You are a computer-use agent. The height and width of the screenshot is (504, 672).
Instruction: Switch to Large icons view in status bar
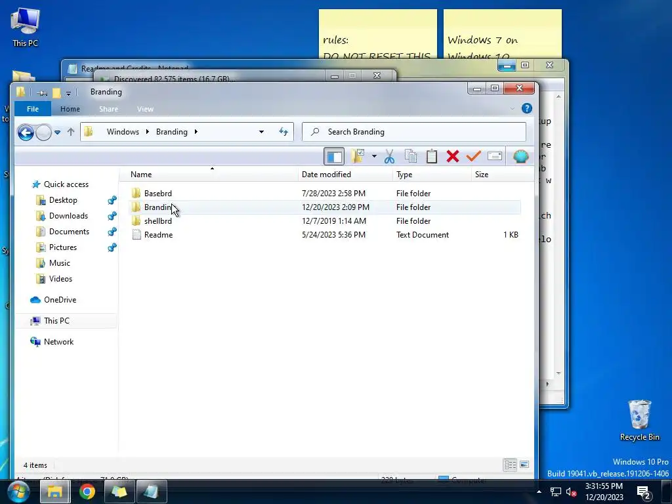click(524, 465)
